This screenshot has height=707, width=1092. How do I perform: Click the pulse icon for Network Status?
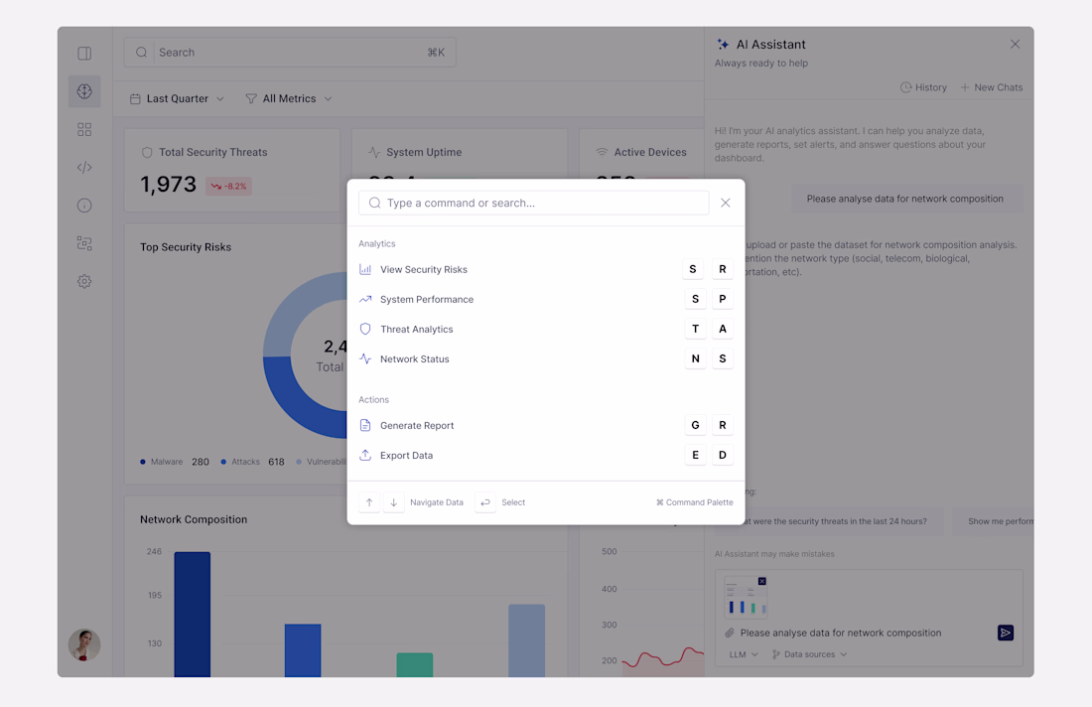click(x=365, y=358)
